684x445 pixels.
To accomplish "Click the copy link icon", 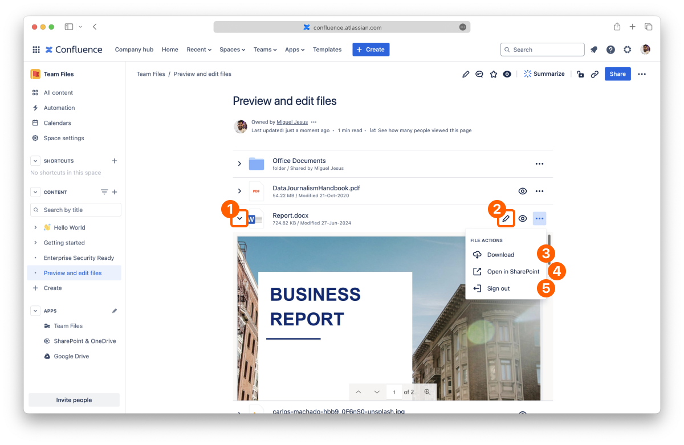I will (x=595, y=74).
